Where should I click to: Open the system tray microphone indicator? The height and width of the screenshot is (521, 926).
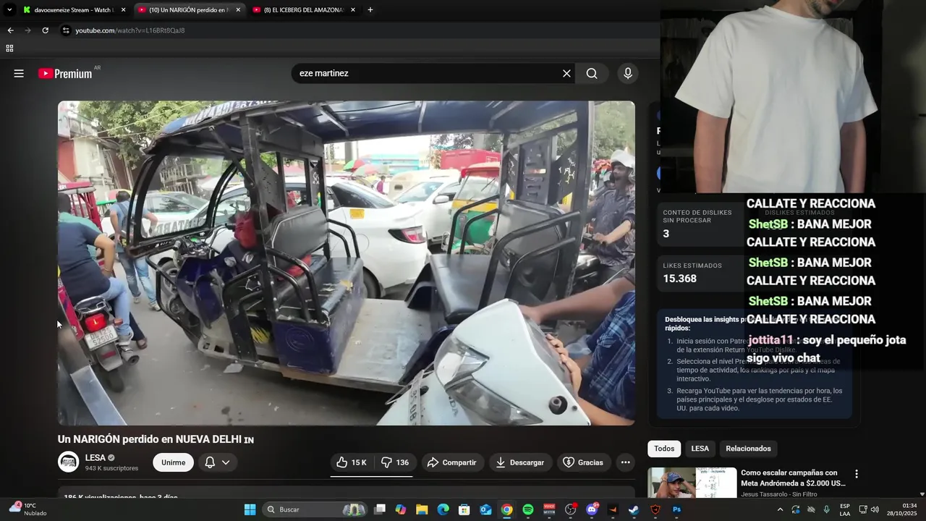[826, 509]
